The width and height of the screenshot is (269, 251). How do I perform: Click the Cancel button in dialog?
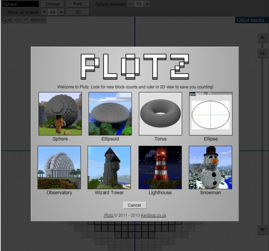tap(134, 205)
